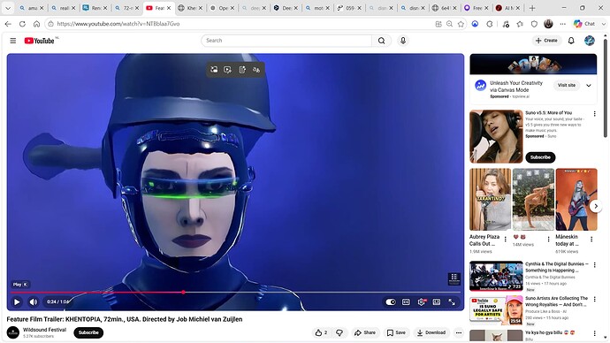This screenshot has width=610, height=343.
Task: Switch to the Khe browser tab
Action: click(191, 8)
